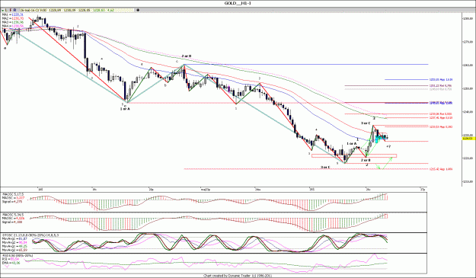Click the 1220.00 price axis label

click(x=468, y=158)
